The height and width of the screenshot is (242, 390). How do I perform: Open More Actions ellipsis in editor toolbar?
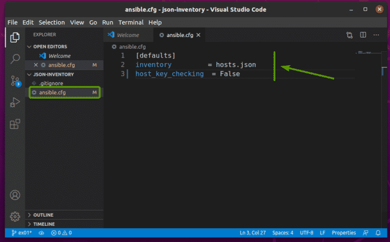[x=376, y=35]
